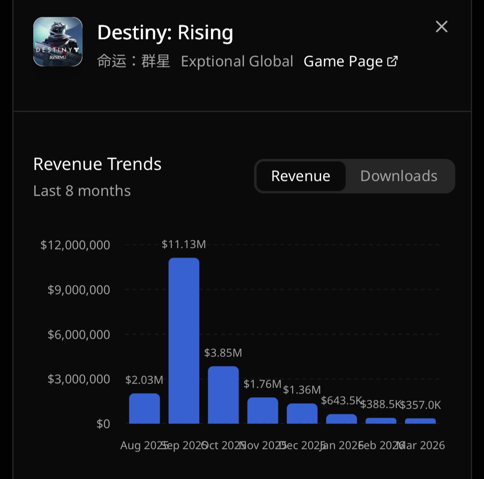Click the Feb 2026 revenue bar
Screen dimensions: 484x479
381,421
